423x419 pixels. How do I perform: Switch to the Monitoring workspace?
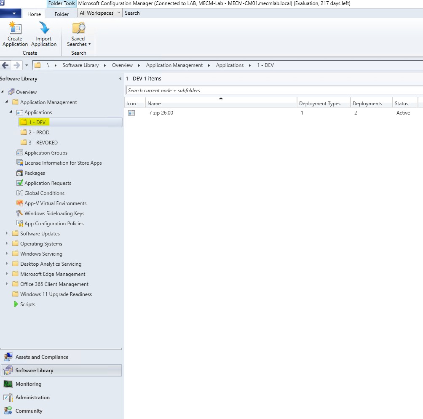(28, 384)
